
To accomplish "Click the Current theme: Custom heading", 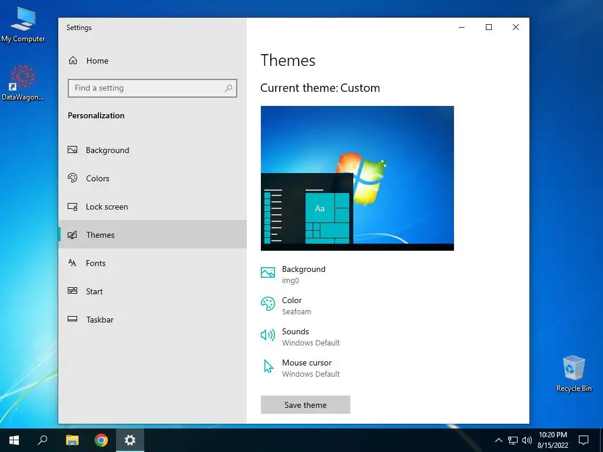I will pyautogui.click(x=320, y=88).
